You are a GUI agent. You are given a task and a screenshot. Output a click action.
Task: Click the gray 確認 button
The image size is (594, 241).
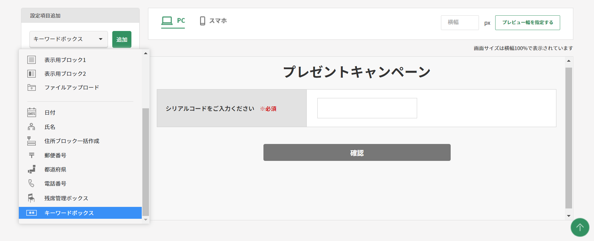tap(357, 152)
